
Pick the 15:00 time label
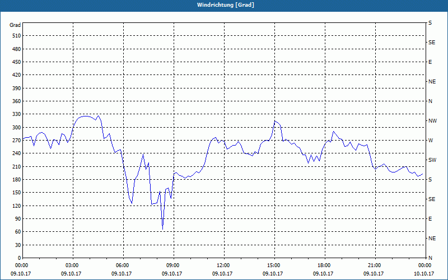pyautogui.click(x=273, y=265)
